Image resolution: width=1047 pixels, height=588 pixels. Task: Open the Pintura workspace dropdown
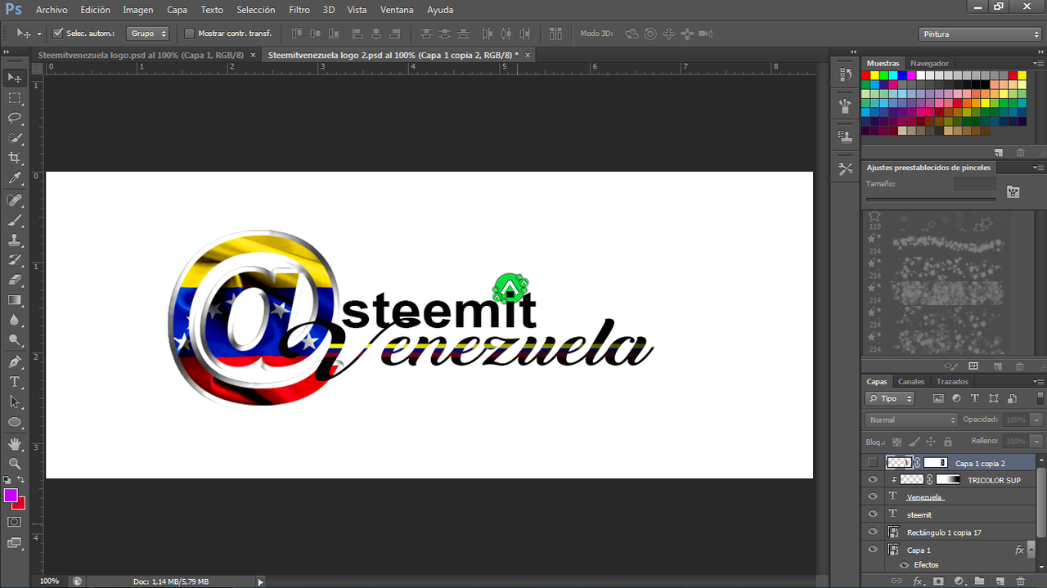point(980,34)
